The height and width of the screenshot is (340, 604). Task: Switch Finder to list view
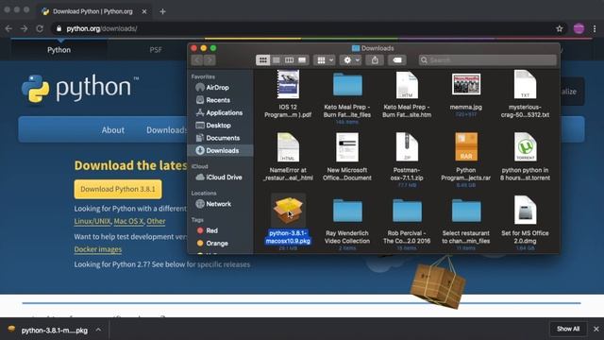277,60
